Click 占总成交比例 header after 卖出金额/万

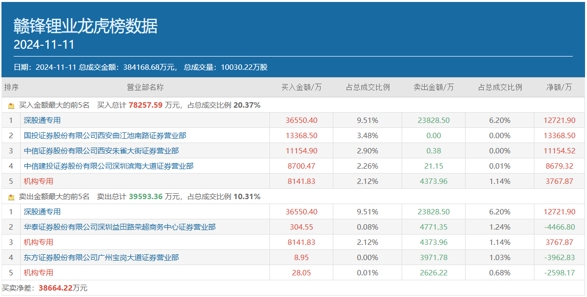coord(500,88)
